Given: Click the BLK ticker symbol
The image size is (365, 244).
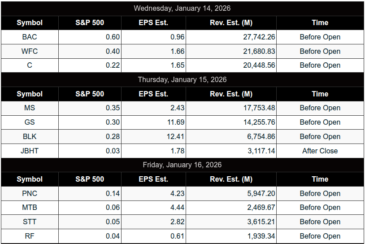Looking at the screenshot, I should [30, 137].
